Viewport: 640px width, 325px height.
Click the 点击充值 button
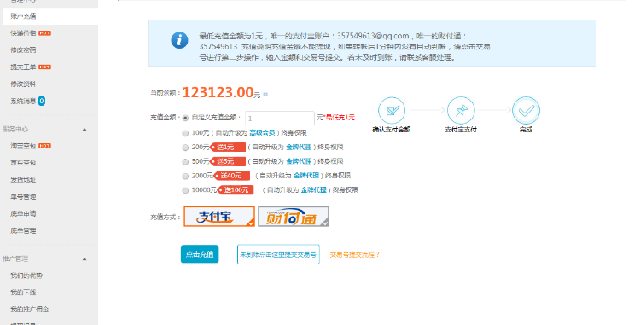(x=200, y=254)
